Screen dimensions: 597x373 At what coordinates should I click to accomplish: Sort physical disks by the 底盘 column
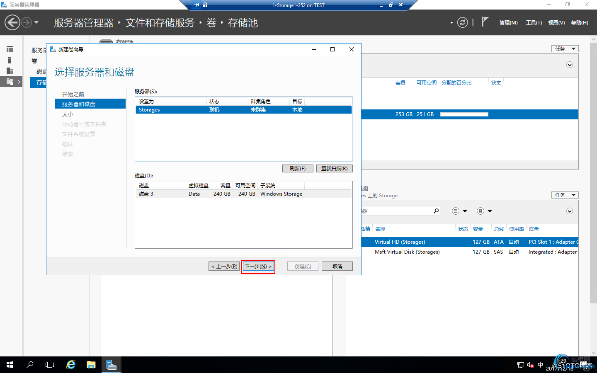534,229
